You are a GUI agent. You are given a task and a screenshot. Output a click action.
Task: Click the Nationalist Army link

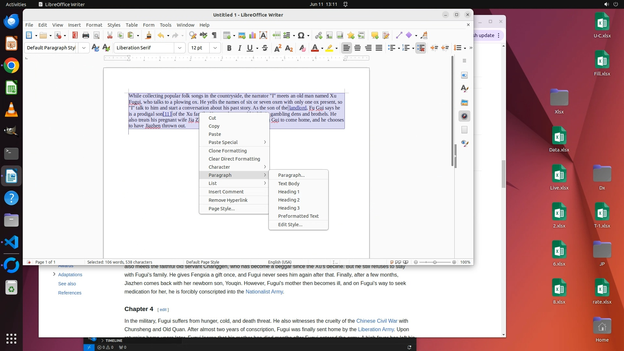[264, 292]
